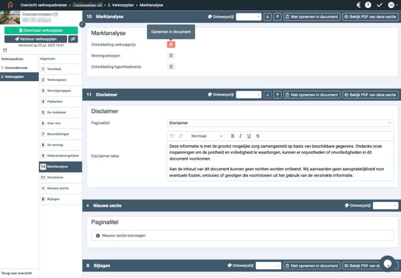Viewport: 401px width, 278px height.
Task: Open section 2 Verkoopplan in section list
Action: coord(60,80)
